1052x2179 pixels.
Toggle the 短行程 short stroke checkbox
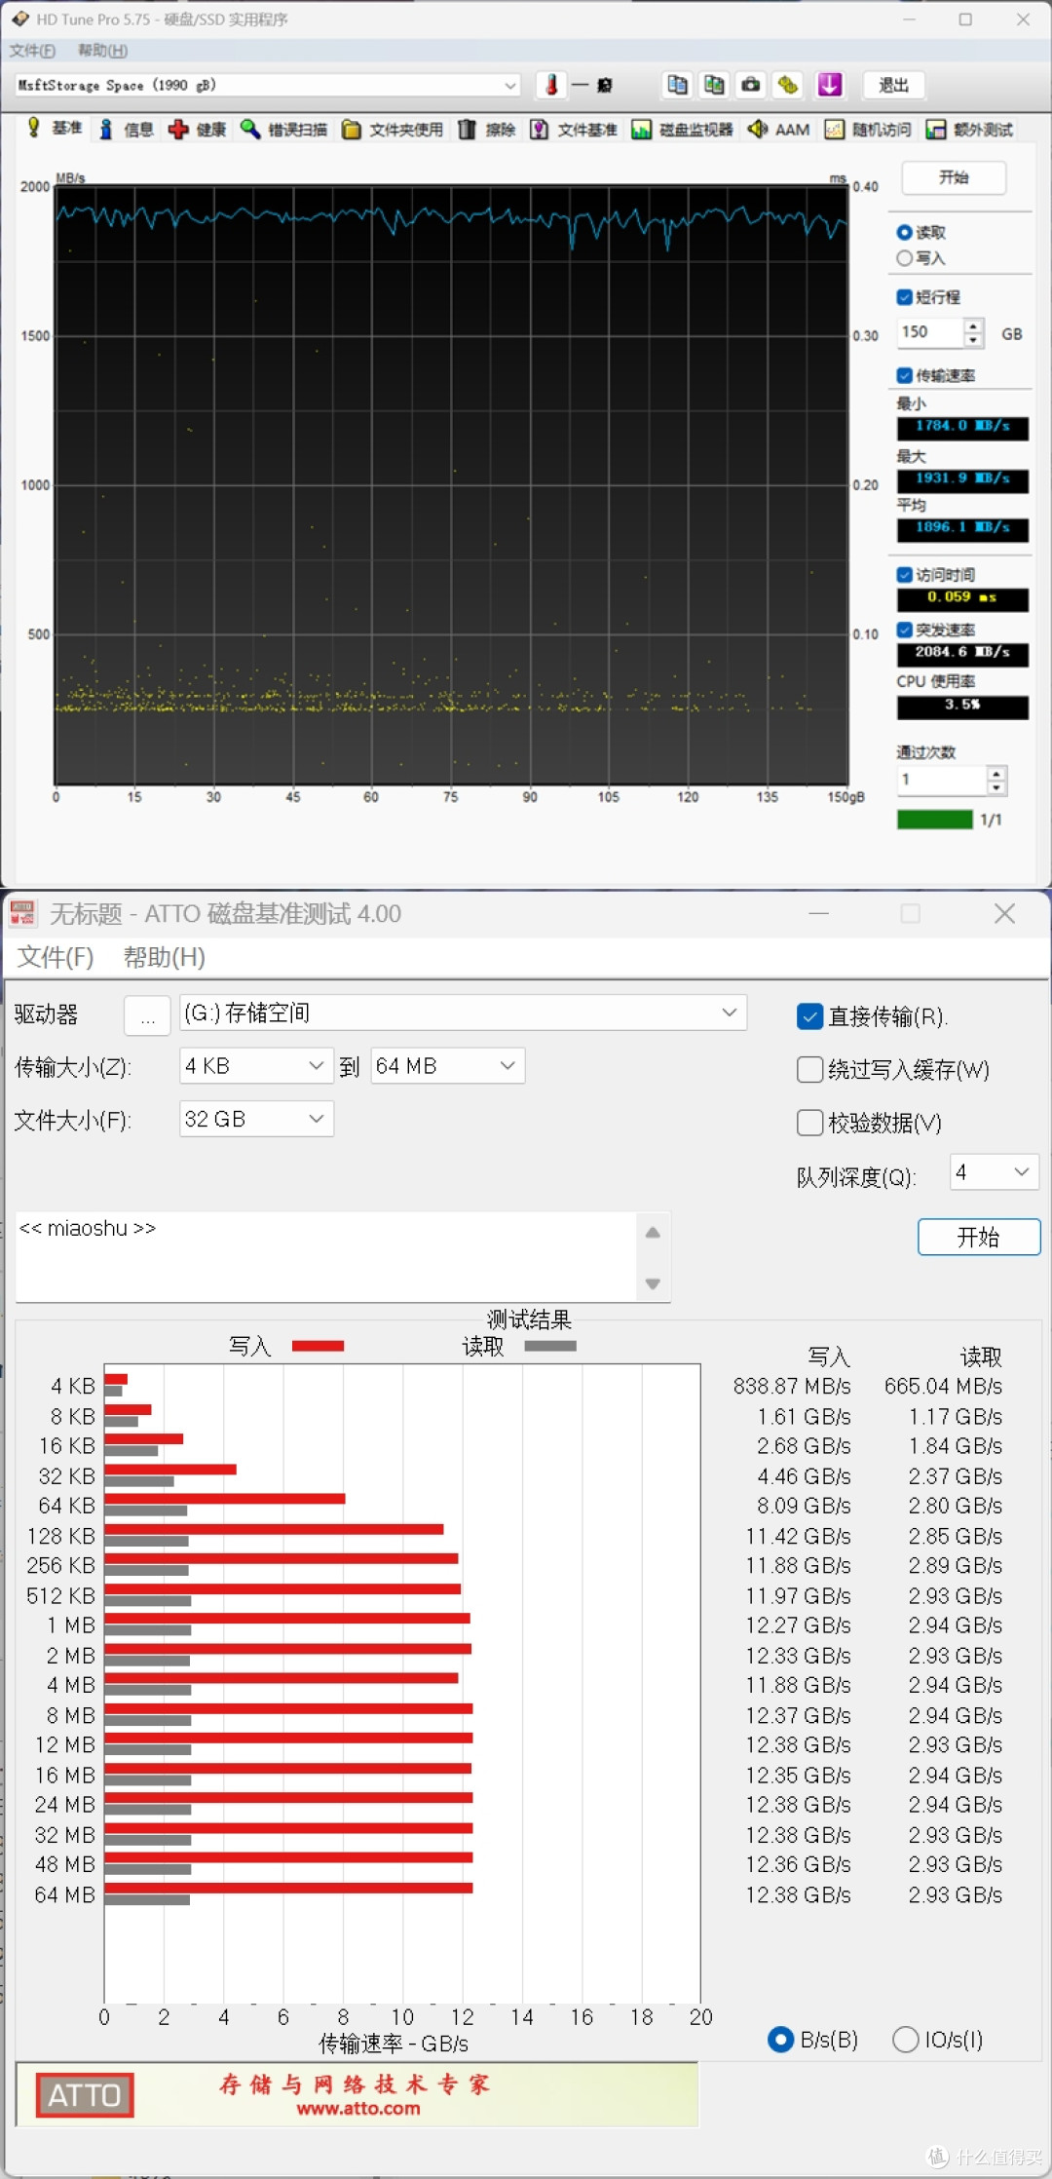(x=904, y=296)
